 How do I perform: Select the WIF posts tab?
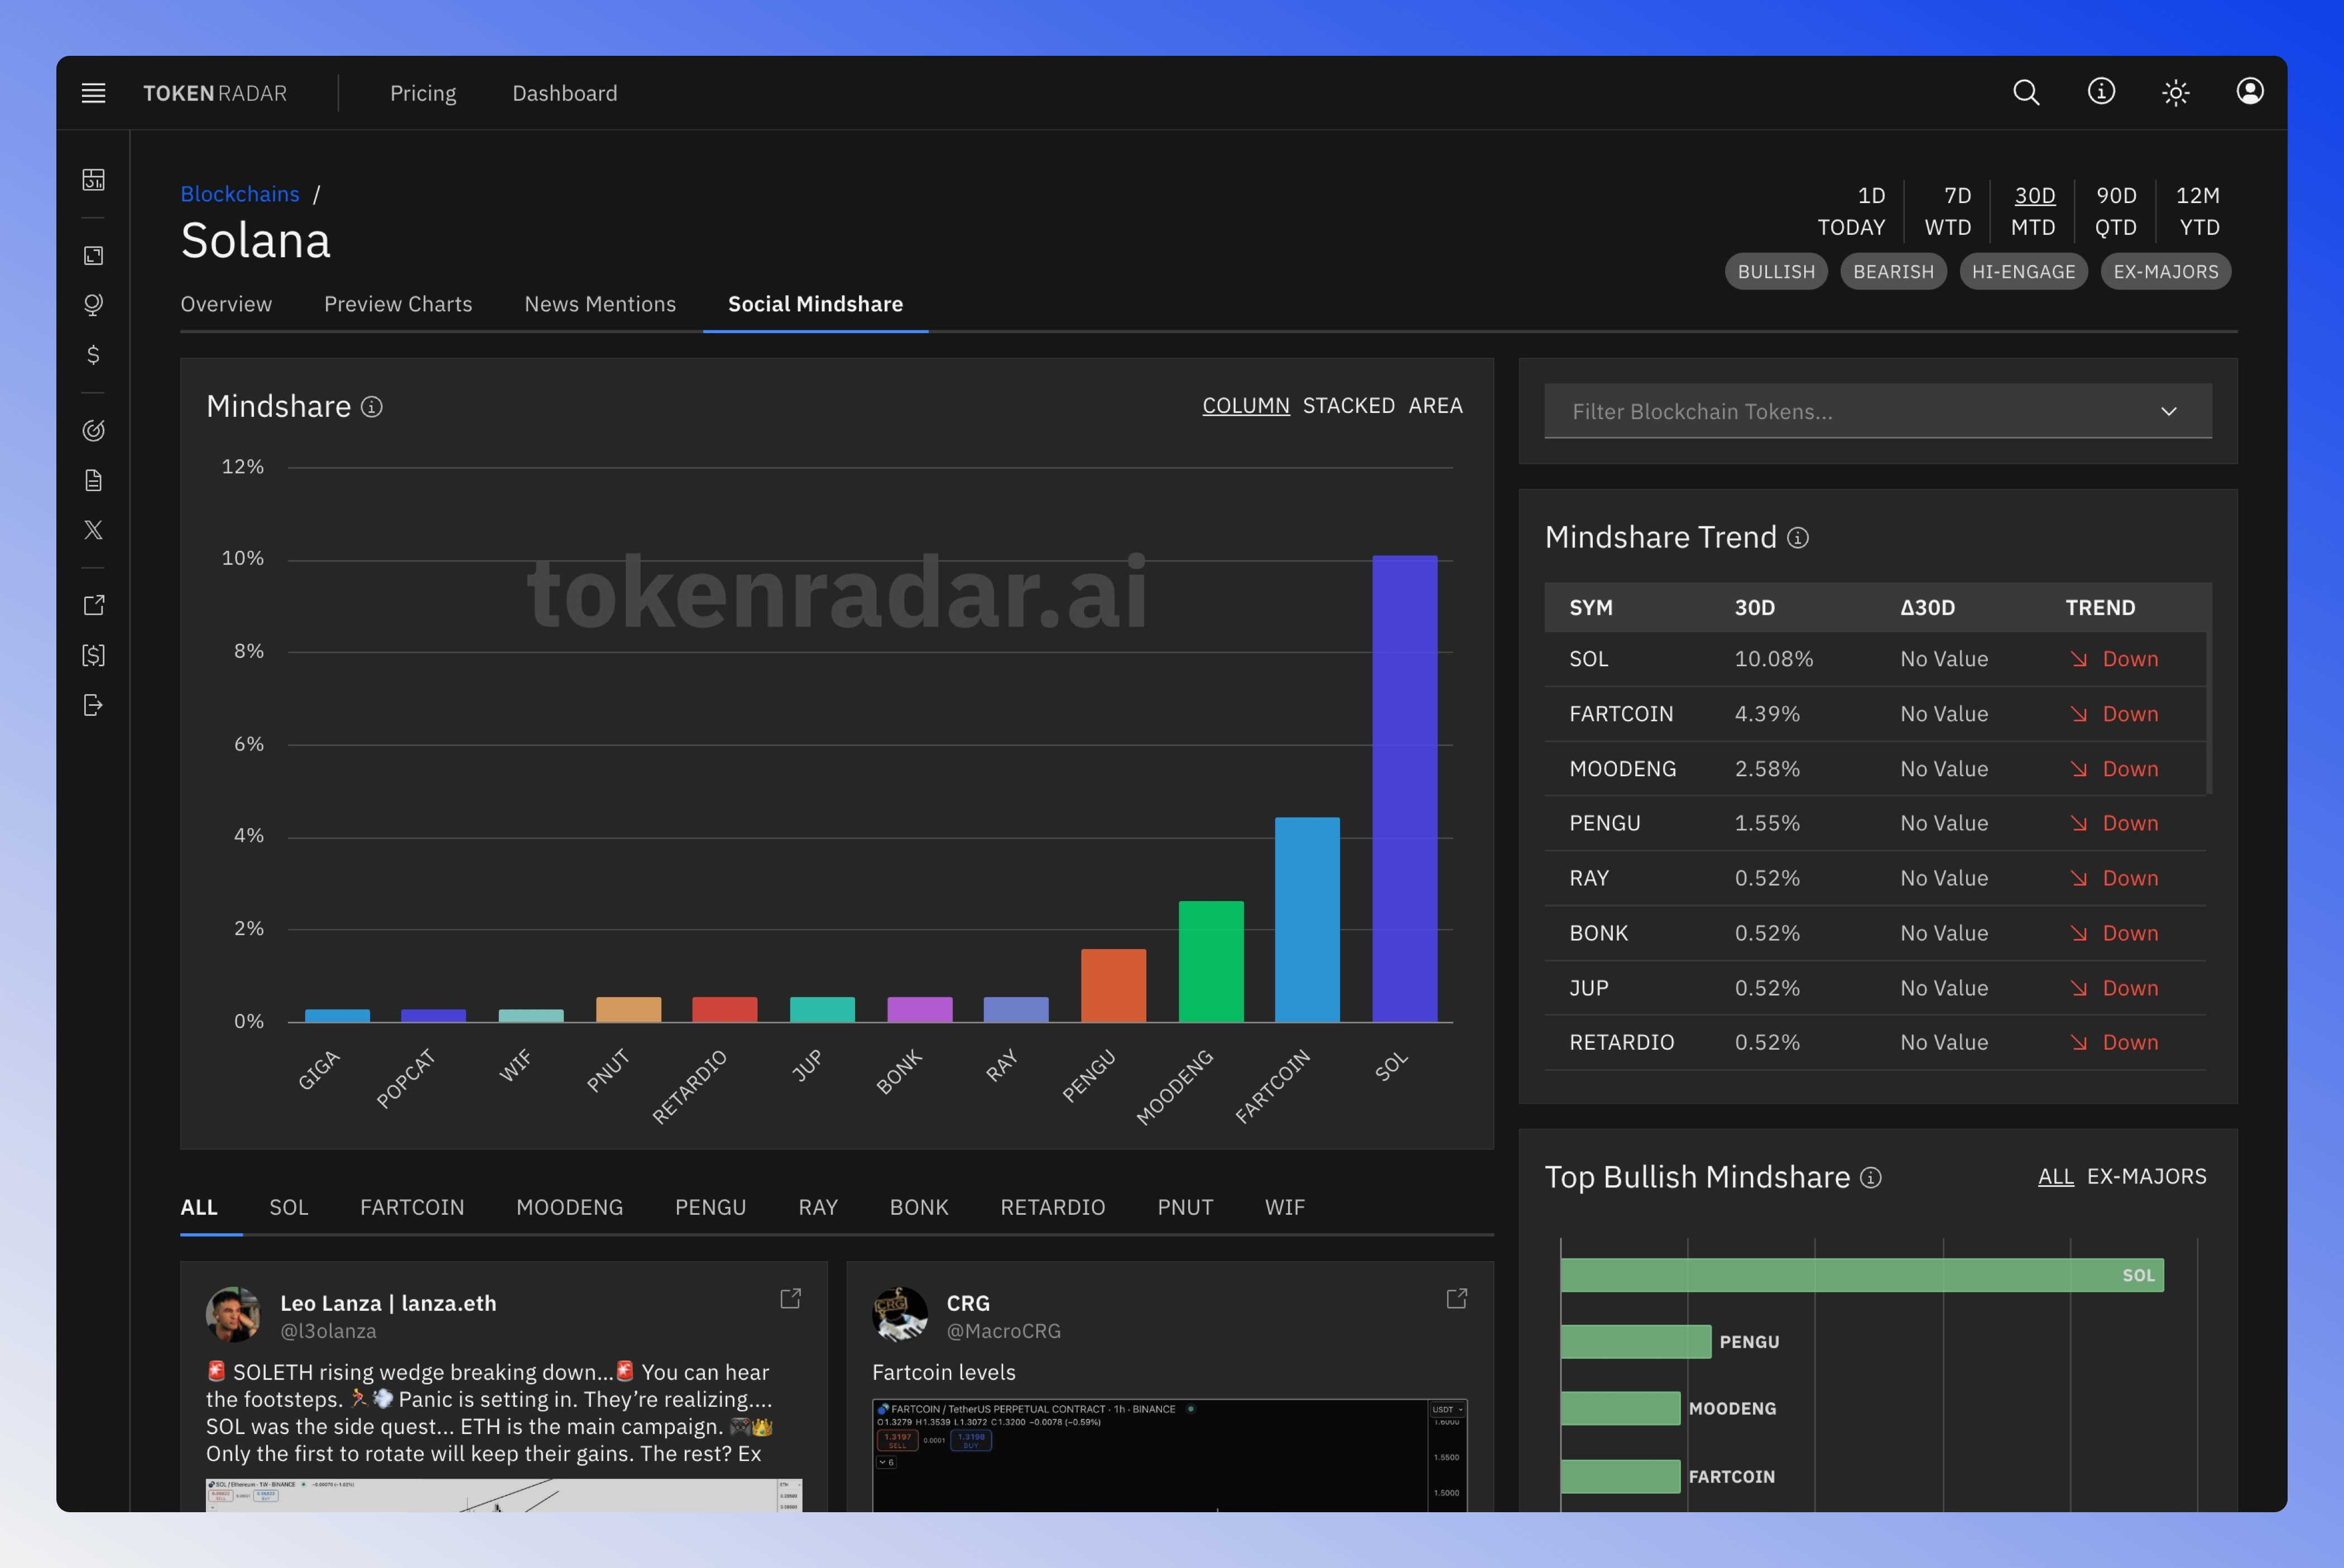1284,1207
